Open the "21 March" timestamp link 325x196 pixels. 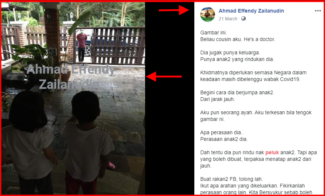(228, 18)
